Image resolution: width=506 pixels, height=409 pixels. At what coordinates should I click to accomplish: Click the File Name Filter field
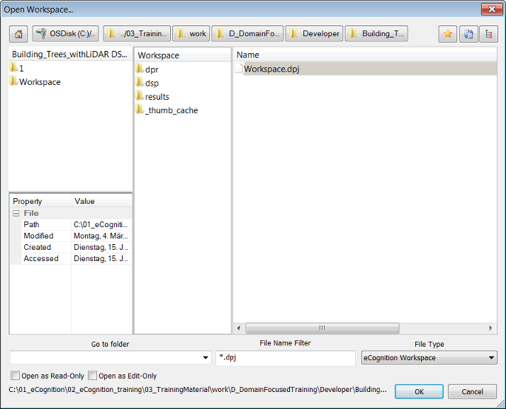tap(286, 358)
